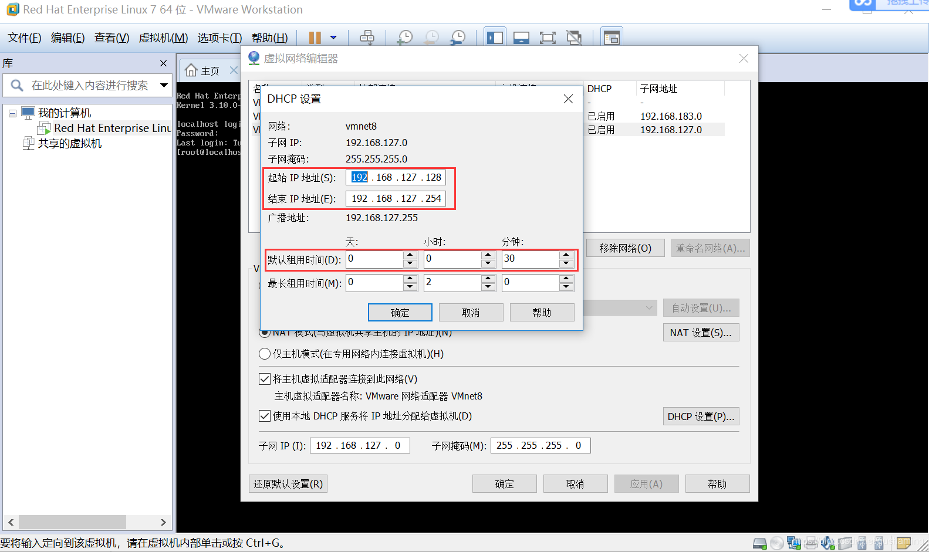Select Red Hat Enterprise Linux VM item
The height and width of the screenshot is (552, 929).
(105, 128)
